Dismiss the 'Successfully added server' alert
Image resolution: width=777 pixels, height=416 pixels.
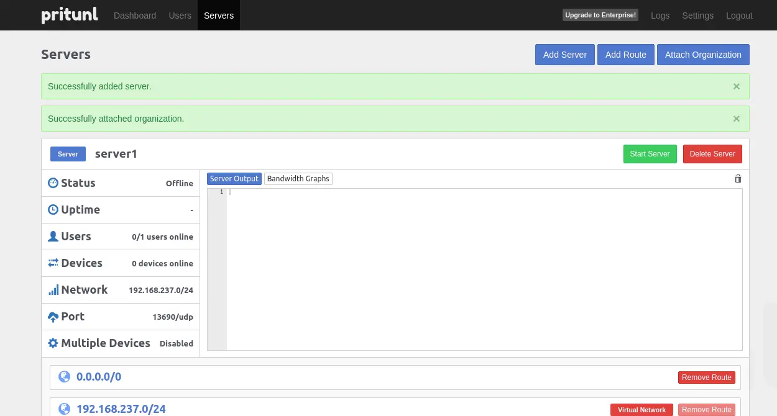(737, 86)
